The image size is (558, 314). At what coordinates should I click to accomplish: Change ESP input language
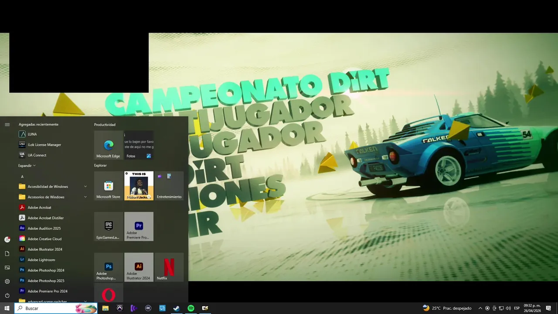[517, 308]
